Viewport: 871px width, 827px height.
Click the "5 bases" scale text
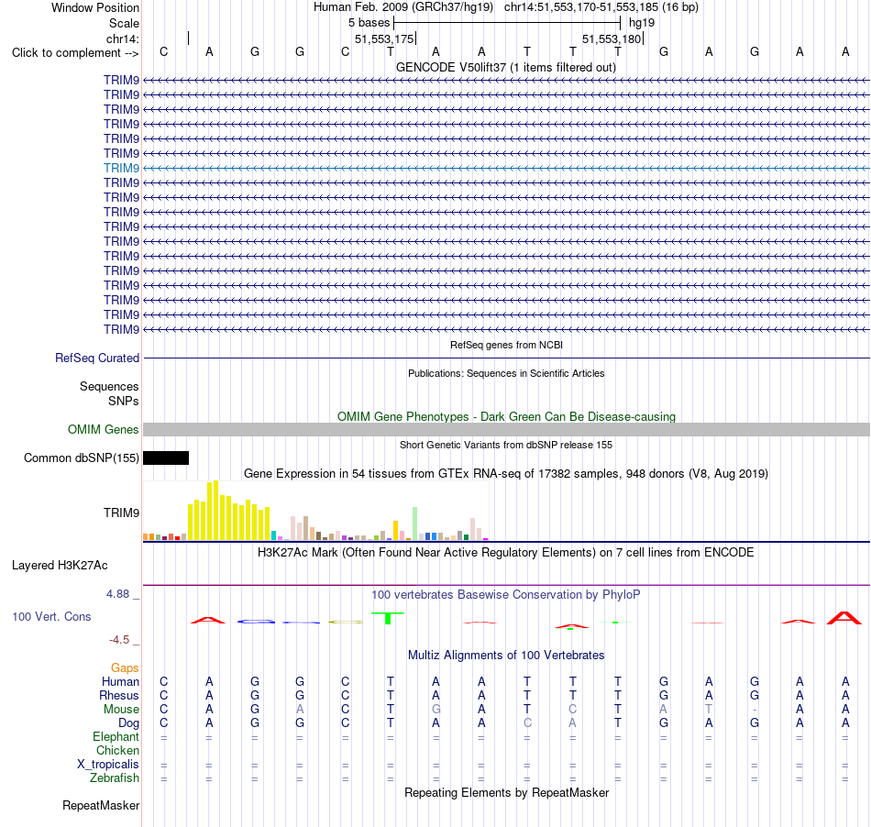point(369,23)
